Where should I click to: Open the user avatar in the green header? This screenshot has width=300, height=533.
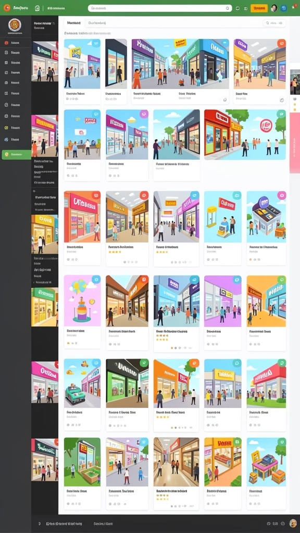point(274,8)
